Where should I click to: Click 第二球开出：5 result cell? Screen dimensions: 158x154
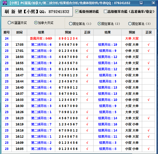coord(41,69)
